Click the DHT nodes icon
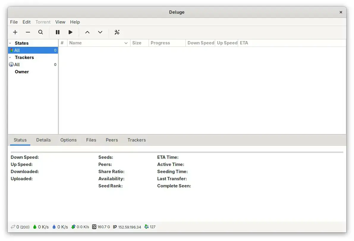Screen dimensions: 354x241 coord(147,227)
